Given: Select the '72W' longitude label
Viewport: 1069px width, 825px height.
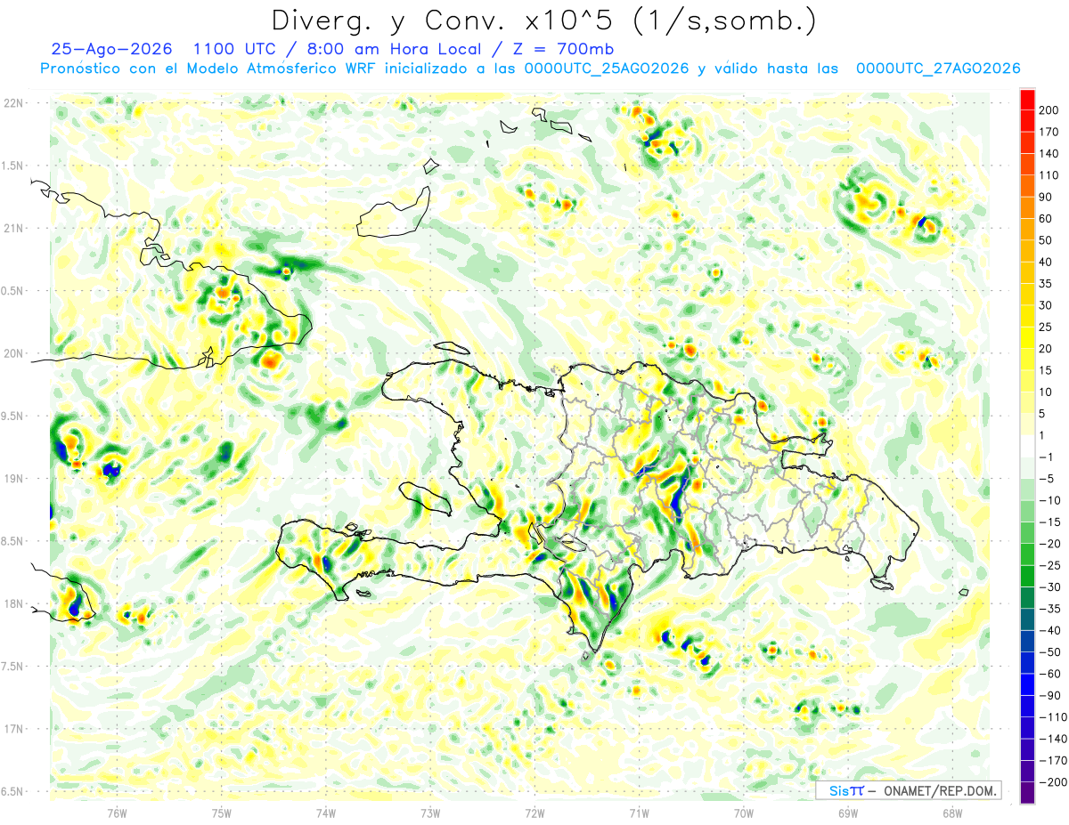Looking at the screenshot, I should (x=534, y=812).
